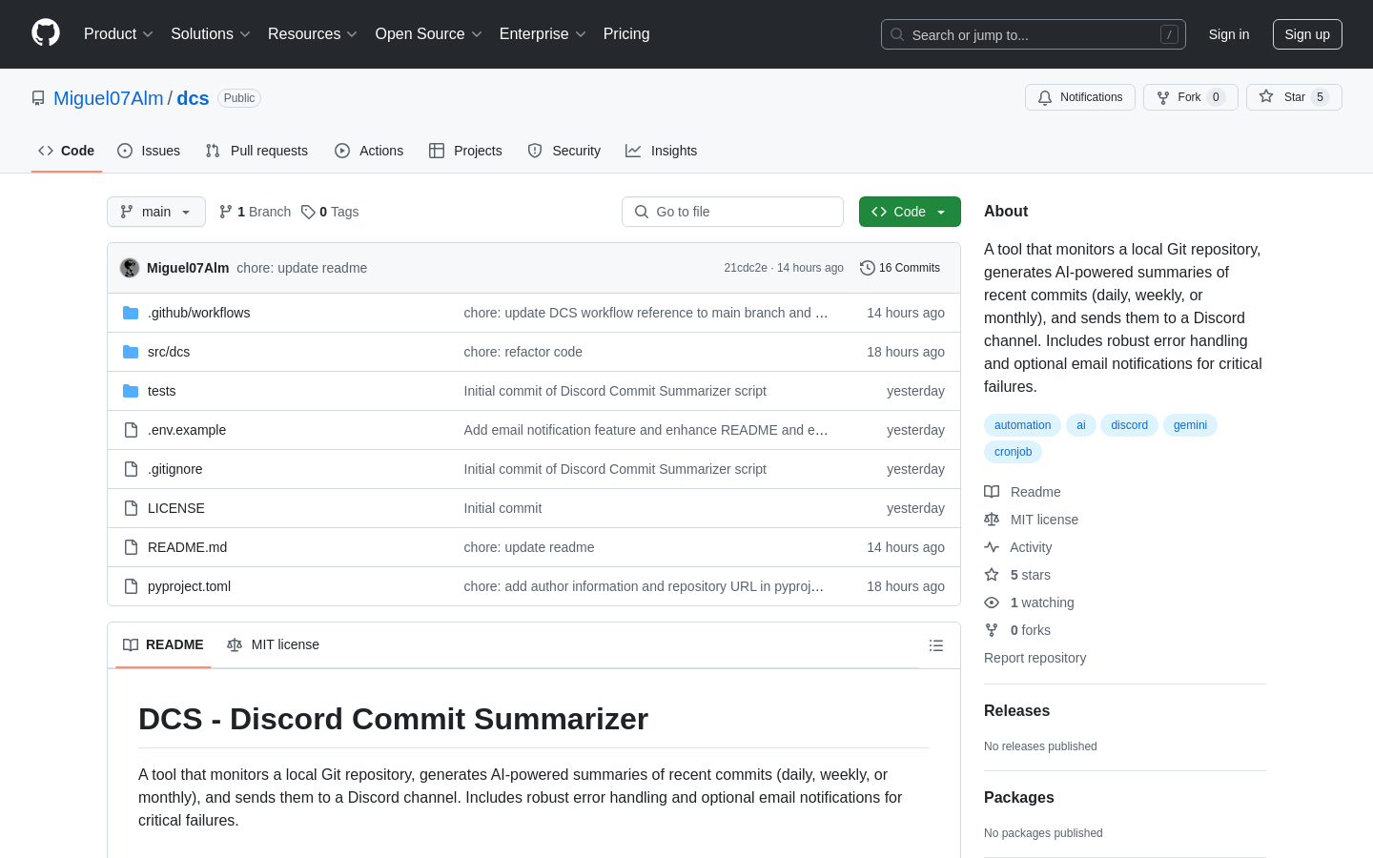Click the book icon next to Readme in About
The image size is (1373, 858).
992,492
